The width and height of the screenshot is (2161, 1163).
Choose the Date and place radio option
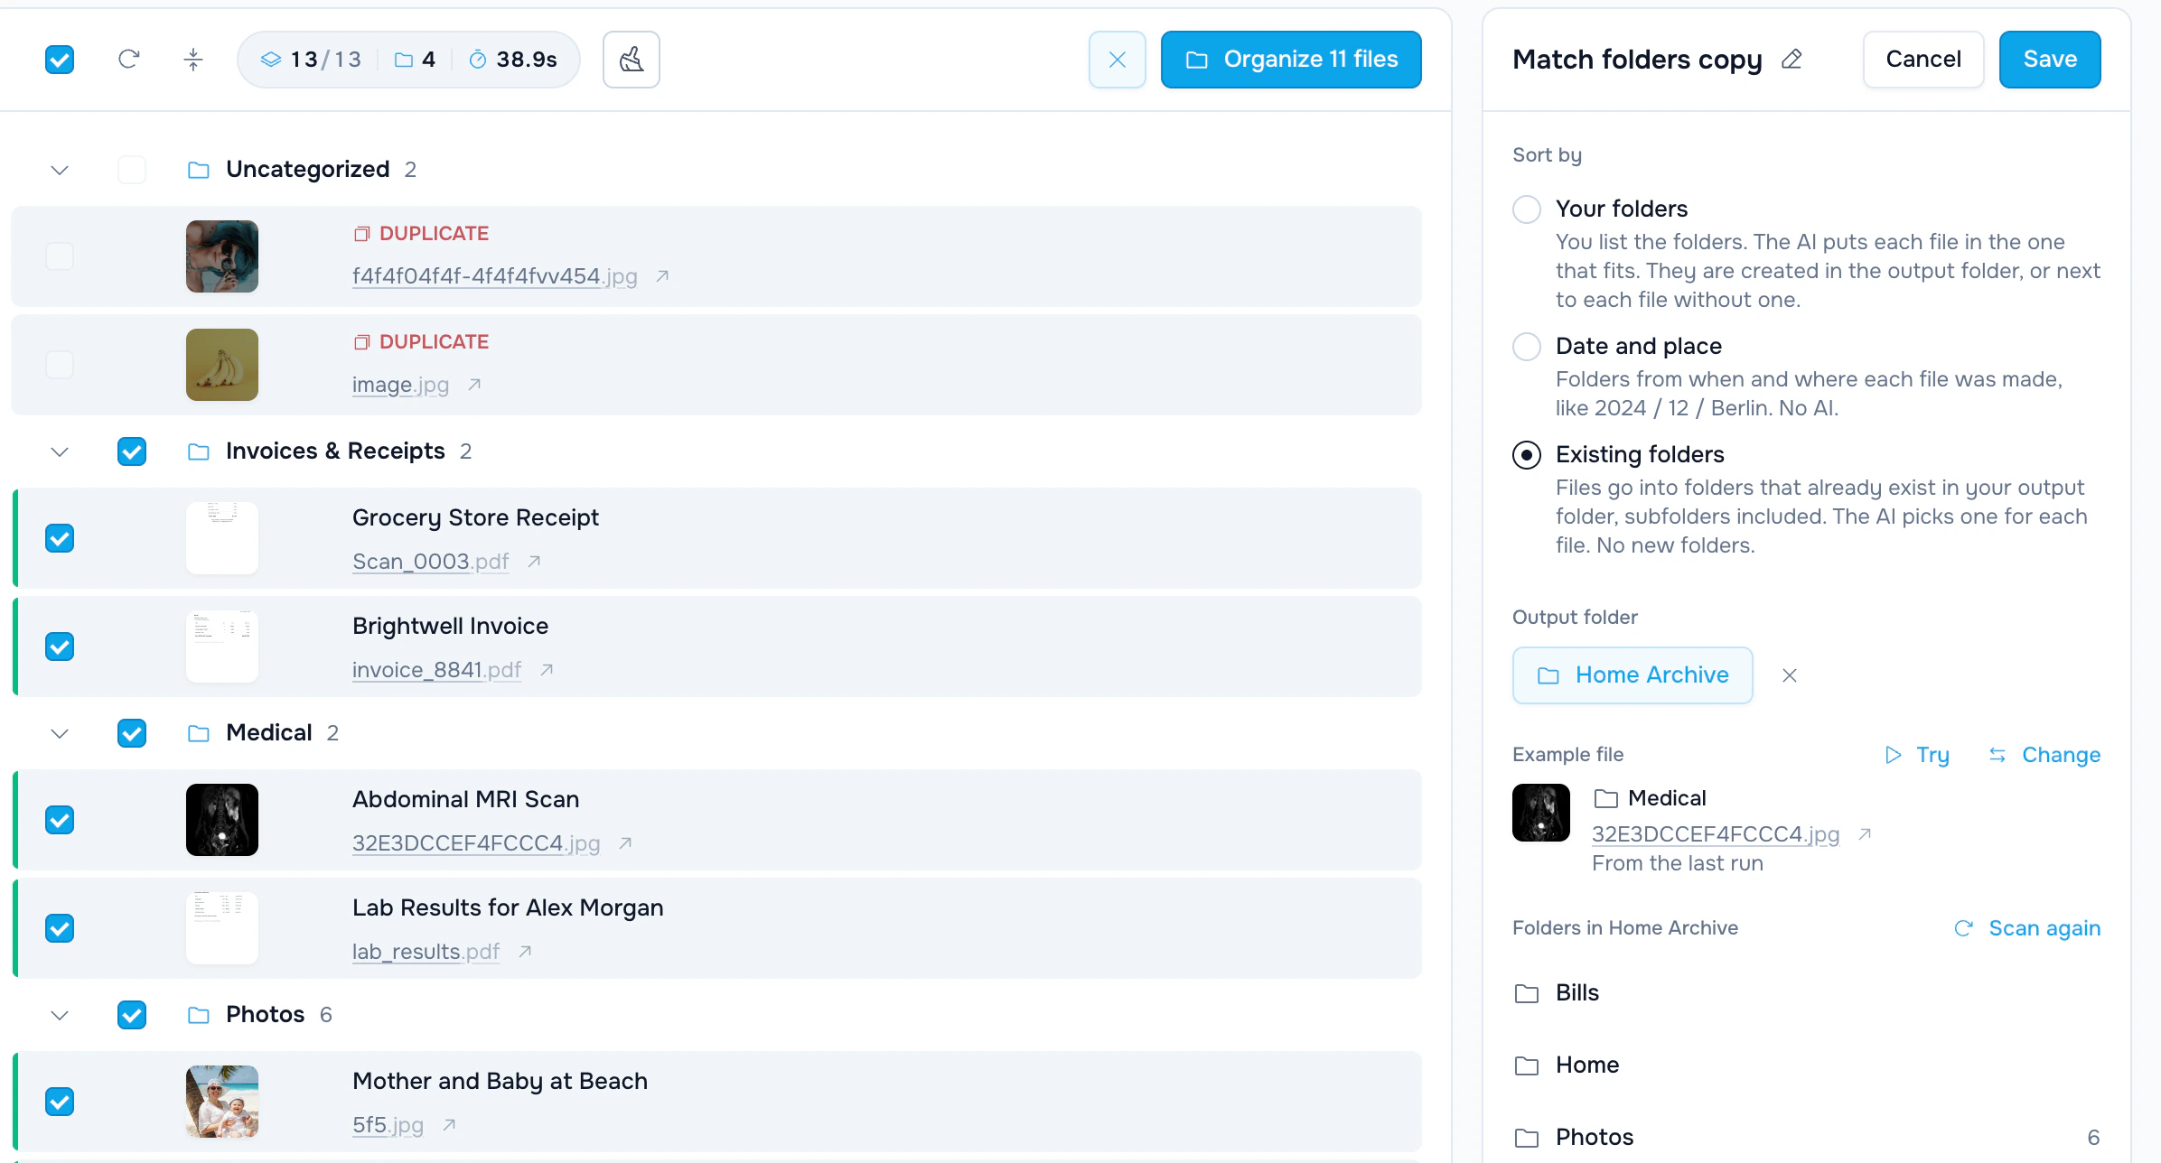pos(1527,347)
